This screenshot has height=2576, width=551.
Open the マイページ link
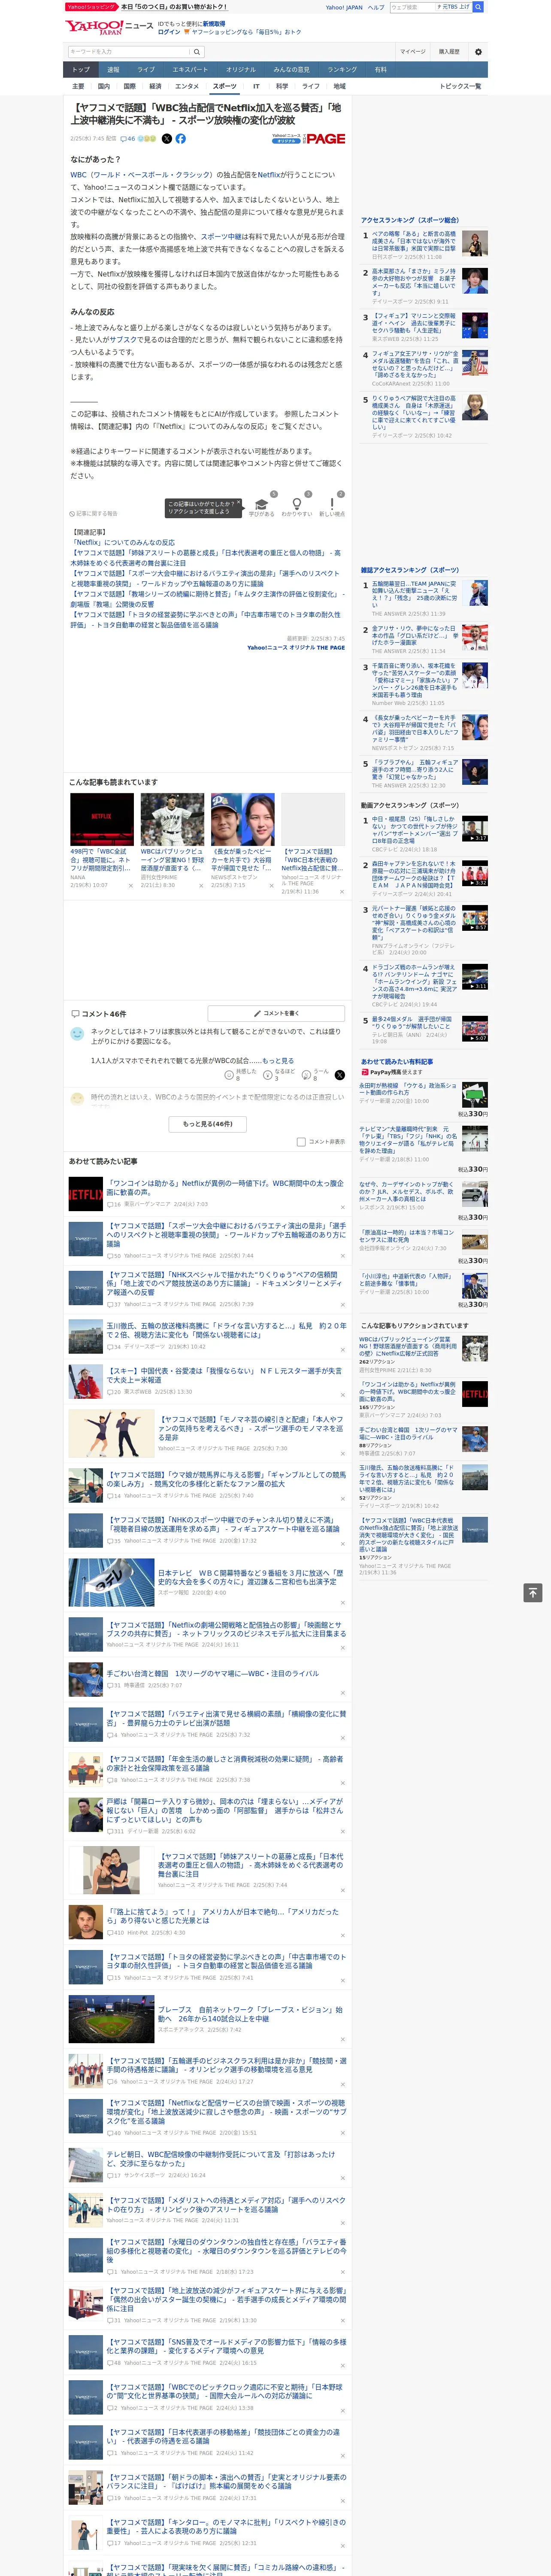(412, 51)
